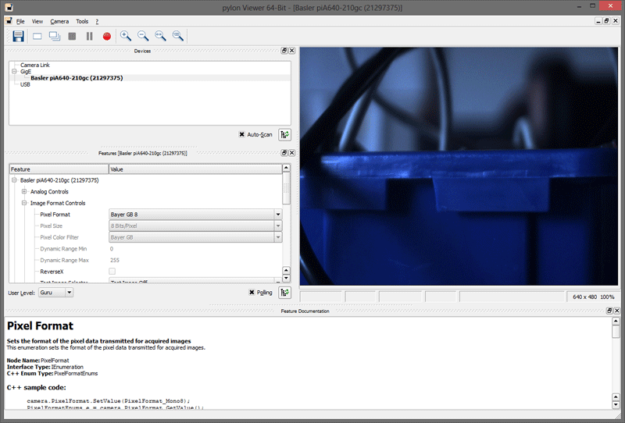Minimize the inner MDI child window
Image resolution: width=625 pixels, height=423 pixels.
[x=598, y=21]
